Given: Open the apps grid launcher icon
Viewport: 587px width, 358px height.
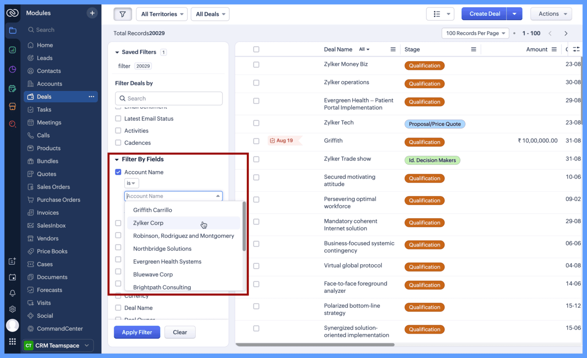Looking at the screenshot, I should coord(12,341).
